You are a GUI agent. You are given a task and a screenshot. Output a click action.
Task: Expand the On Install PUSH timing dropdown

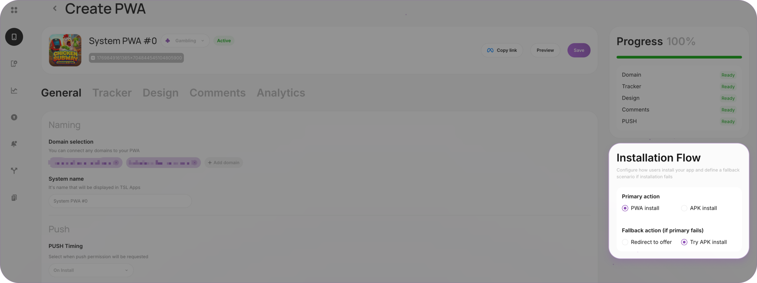pos(91,270)
